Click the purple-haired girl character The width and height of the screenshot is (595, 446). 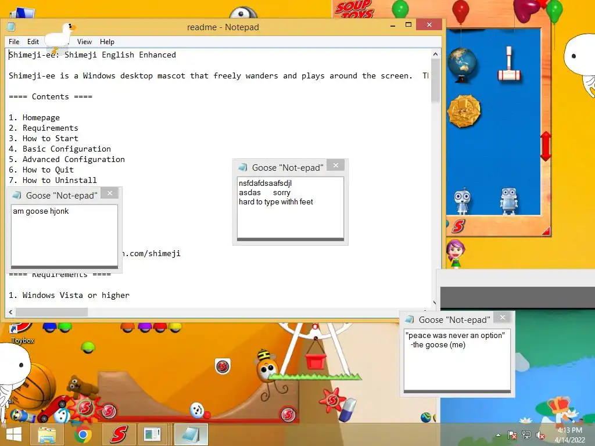click(x=456, y=253)
